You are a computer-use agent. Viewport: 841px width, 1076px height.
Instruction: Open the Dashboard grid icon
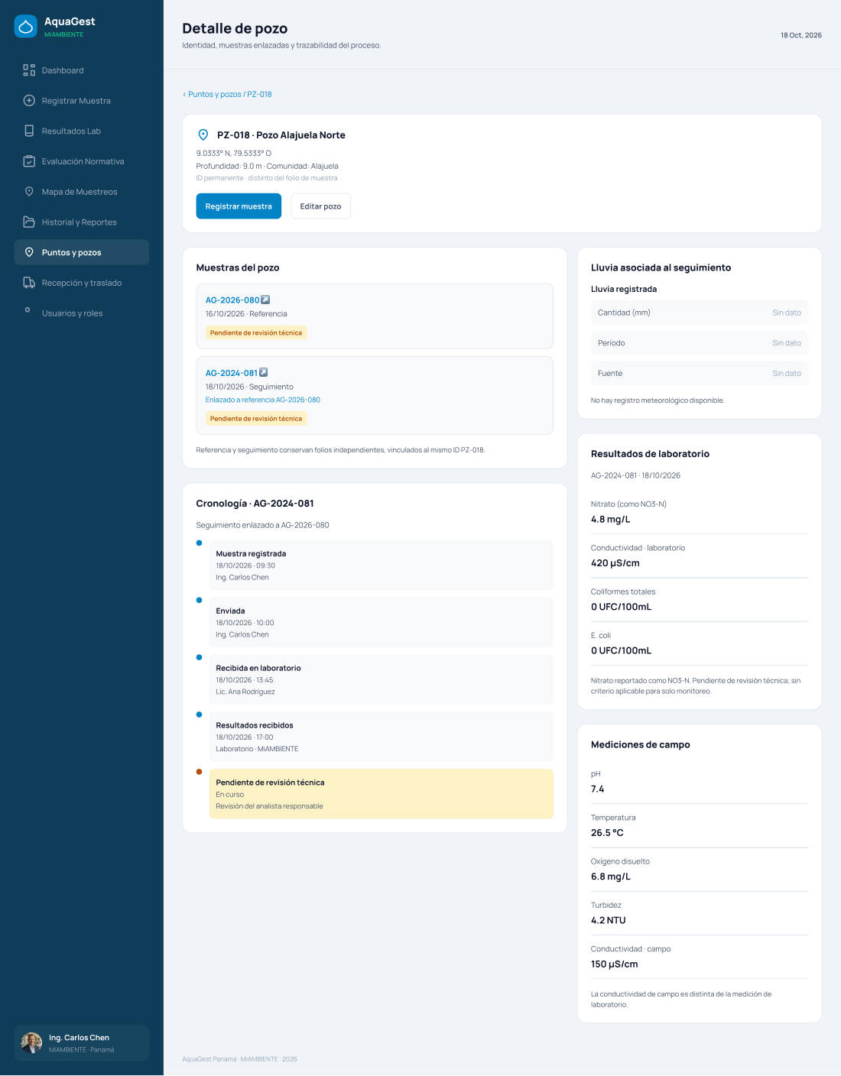[x=29, y=70]
